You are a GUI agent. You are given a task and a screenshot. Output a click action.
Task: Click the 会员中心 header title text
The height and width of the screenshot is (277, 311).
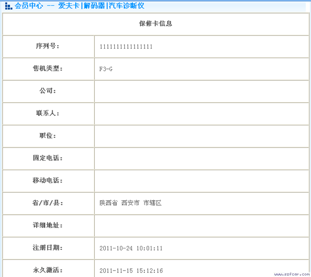29,6
